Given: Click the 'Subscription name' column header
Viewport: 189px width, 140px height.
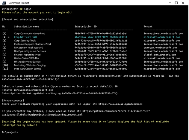Looking at the screenshot, I should 27,27.
